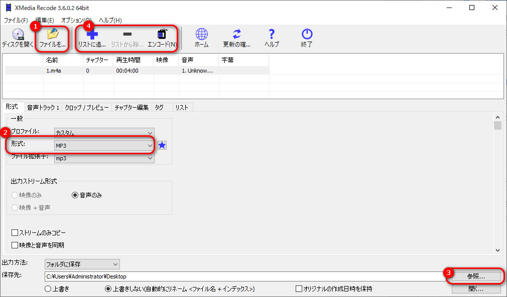Click the チャプター column header

[98, 60]
